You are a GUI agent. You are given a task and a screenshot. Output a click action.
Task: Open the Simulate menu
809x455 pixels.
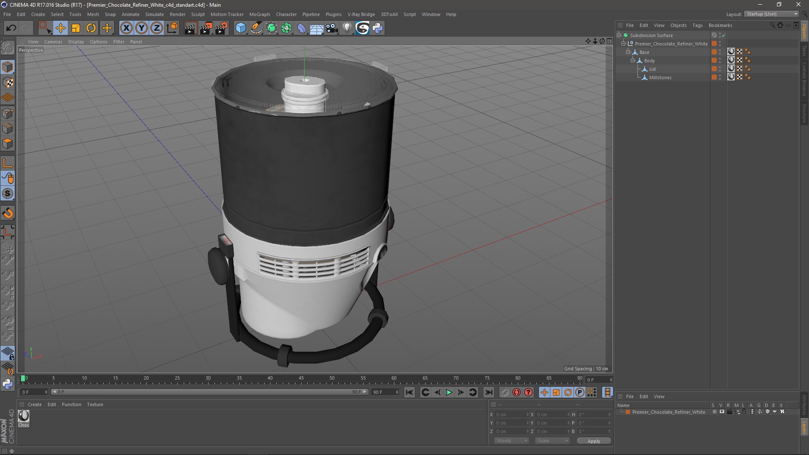tap(155, 14)
